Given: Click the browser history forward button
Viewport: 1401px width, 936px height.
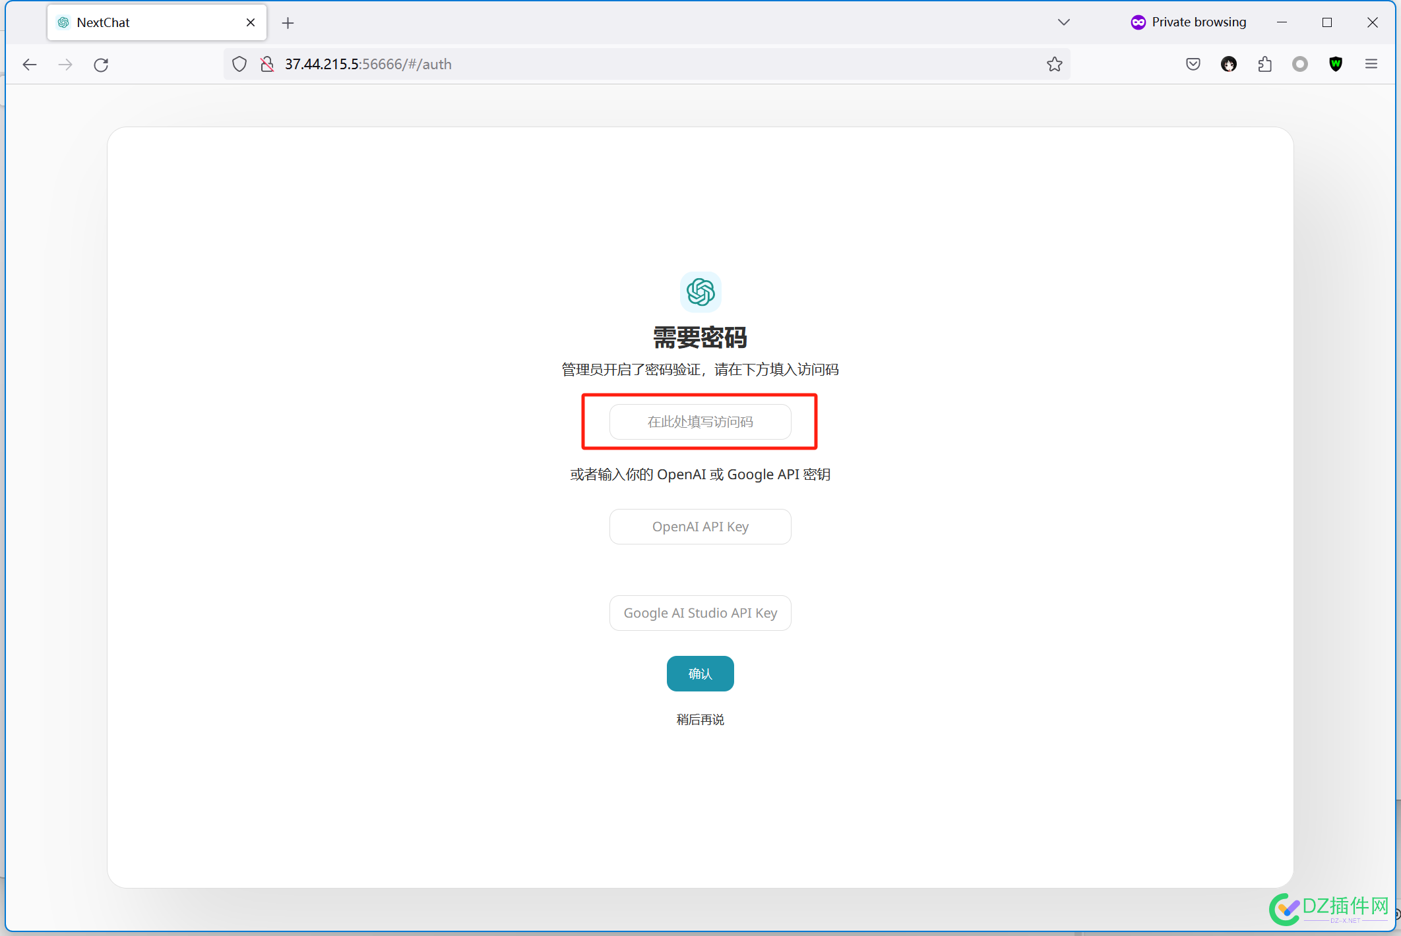Looking at the screenshot, I should 65,65.
